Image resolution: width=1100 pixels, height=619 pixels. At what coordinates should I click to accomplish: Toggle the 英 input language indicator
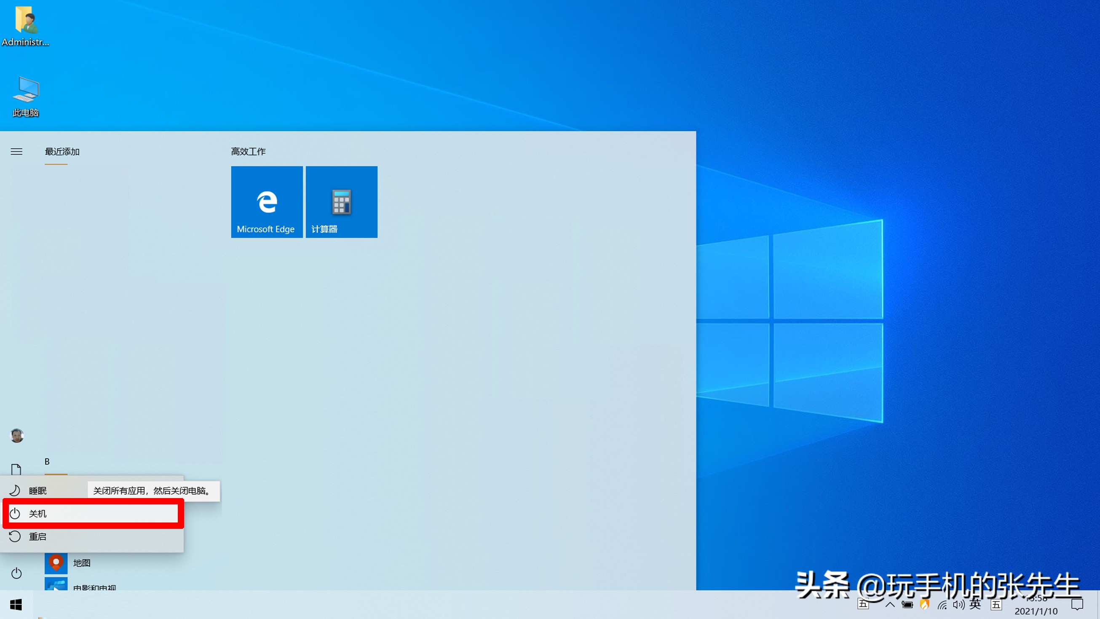click(975, 605)
